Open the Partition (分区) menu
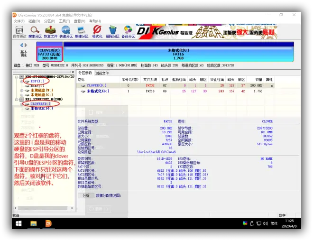 tap(49, 21)
